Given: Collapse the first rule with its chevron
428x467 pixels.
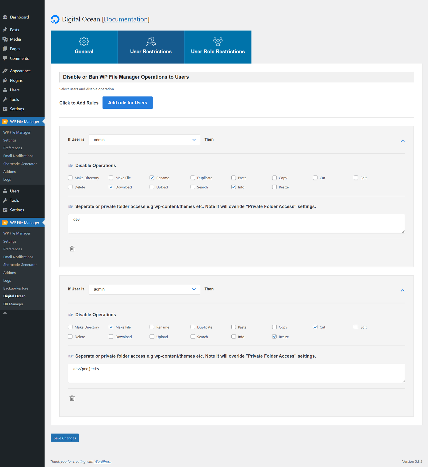Looking at the screenshot, I should 403,141.
